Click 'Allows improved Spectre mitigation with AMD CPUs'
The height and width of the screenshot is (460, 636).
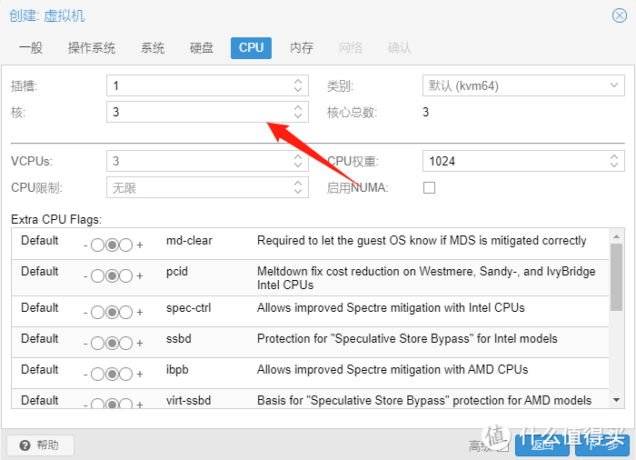click(393, 369)
